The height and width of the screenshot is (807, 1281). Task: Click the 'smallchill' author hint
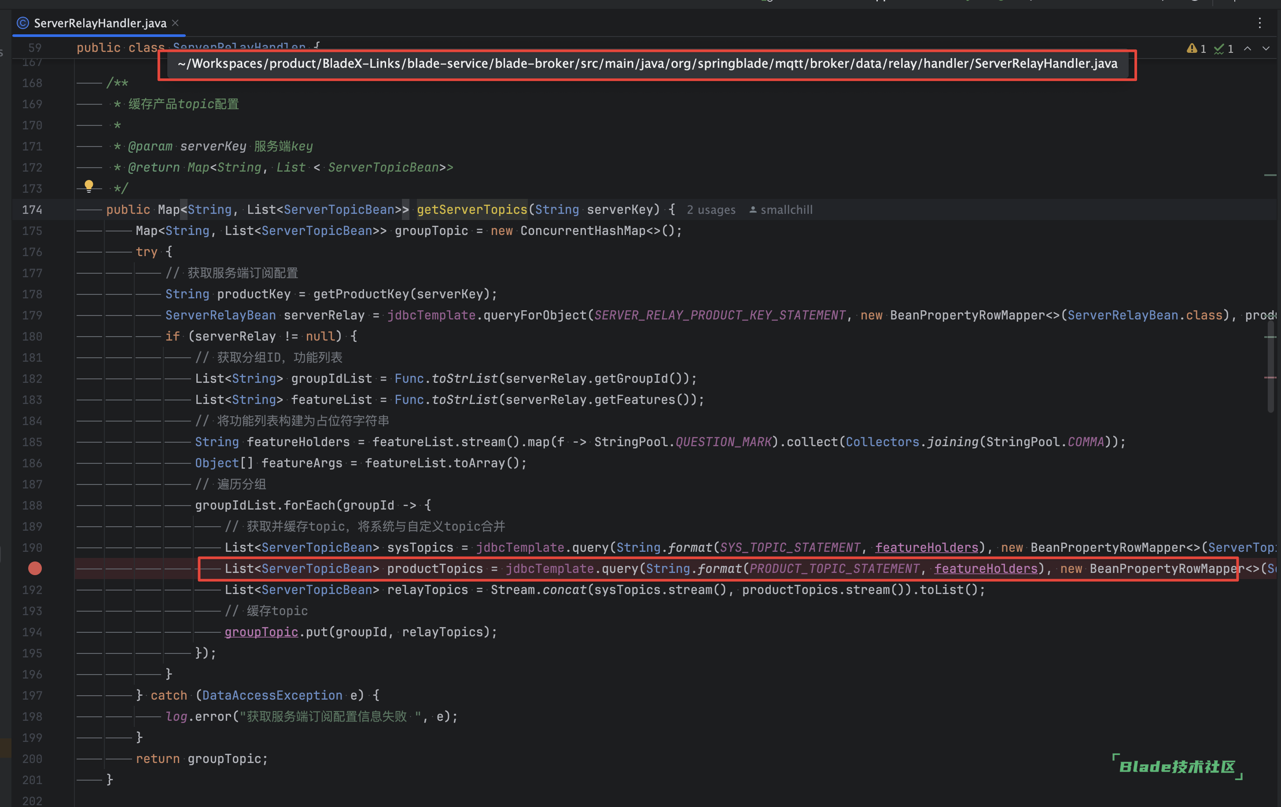[x=781, y=210]
